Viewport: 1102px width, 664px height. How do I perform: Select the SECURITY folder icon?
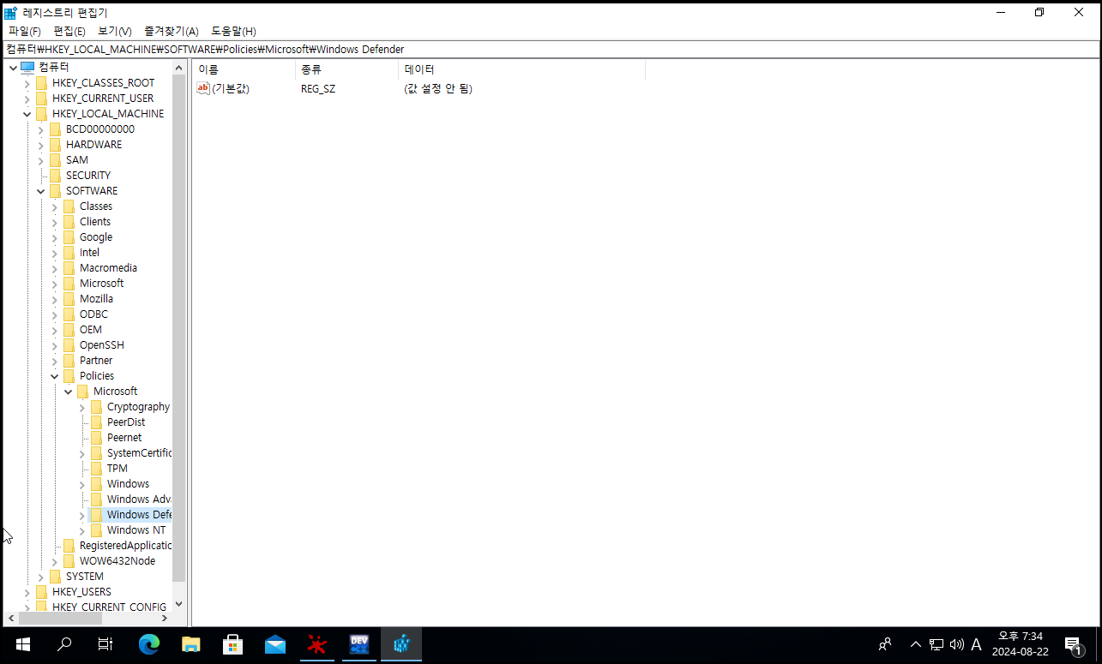tap(55, 176)
